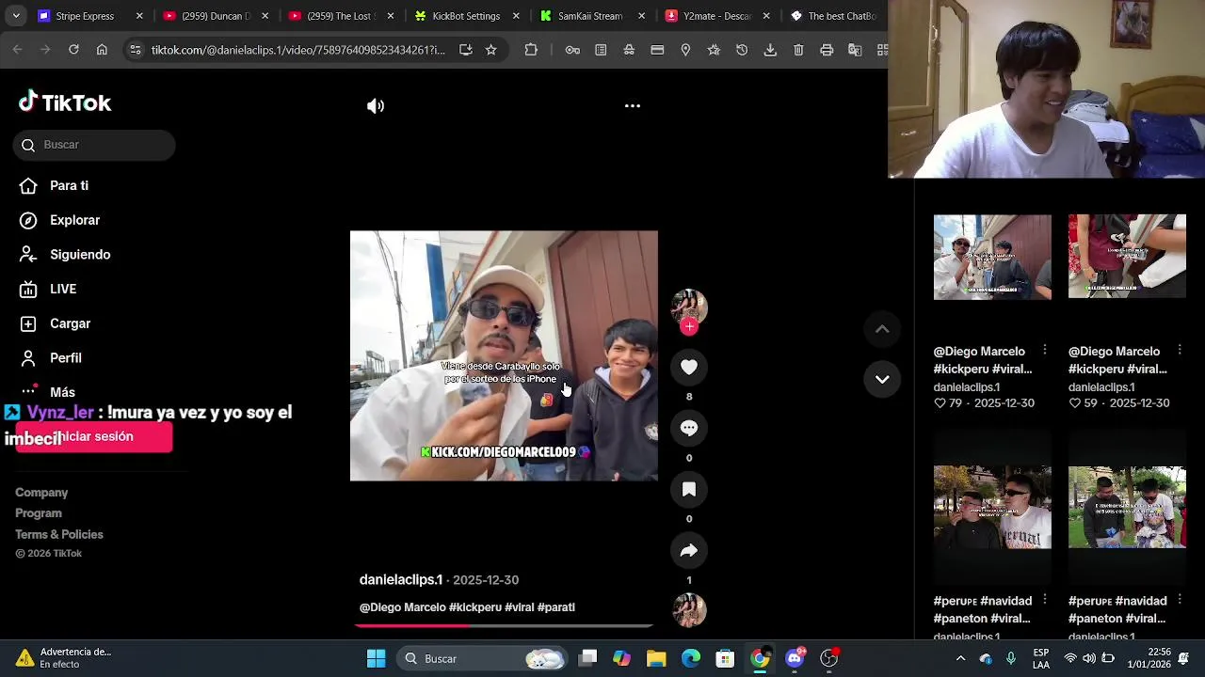Save the video with bookmark icon

click(689, 490)
